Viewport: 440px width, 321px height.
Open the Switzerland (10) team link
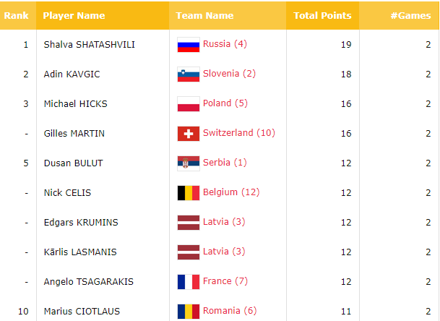[x=239, y=132]
